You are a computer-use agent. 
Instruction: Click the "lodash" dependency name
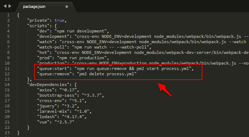(x=47, y=117)
